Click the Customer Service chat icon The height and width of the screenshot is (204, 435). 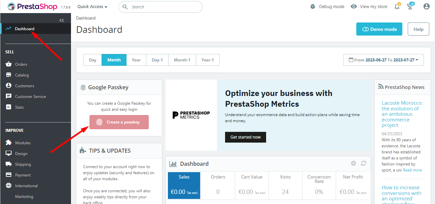coord(9,96)
